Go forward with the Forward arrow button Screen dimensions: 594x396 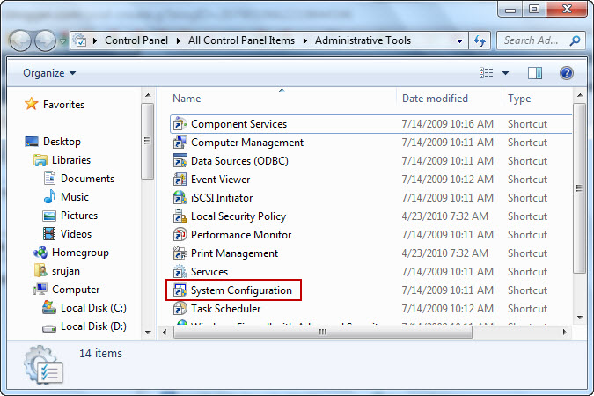click(45, 40)
